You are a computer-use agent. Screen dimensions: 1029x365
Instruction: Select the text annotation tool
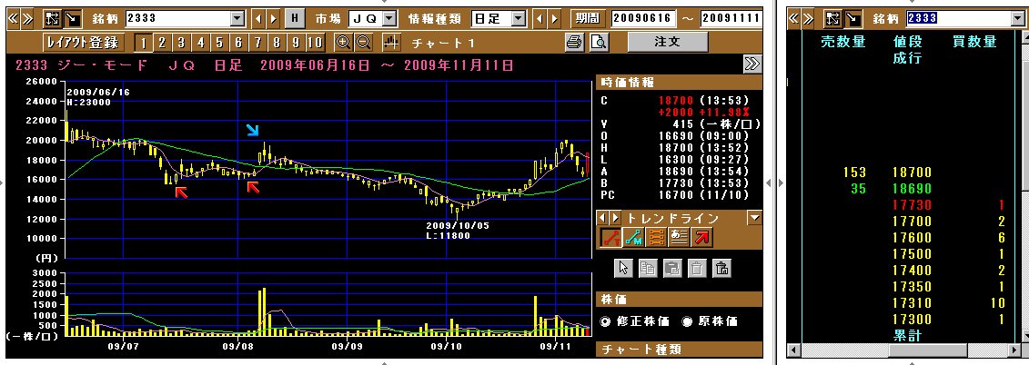pos(679,237)
